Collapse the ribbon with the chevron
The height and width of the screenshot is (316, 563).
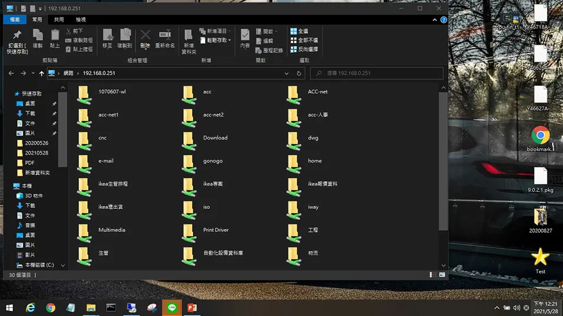434,19
